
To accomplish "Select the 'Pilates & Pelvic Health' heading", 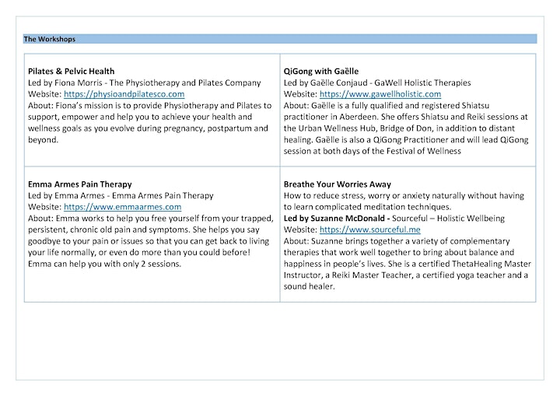I will [71, 71].
